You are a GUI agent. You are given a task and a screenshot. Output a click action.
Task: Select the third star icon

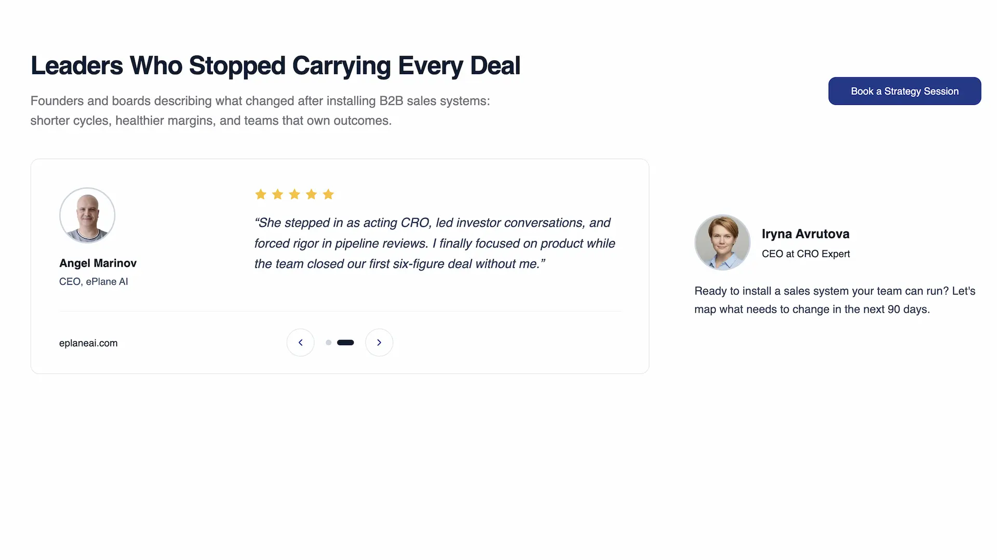pos(294,194)
